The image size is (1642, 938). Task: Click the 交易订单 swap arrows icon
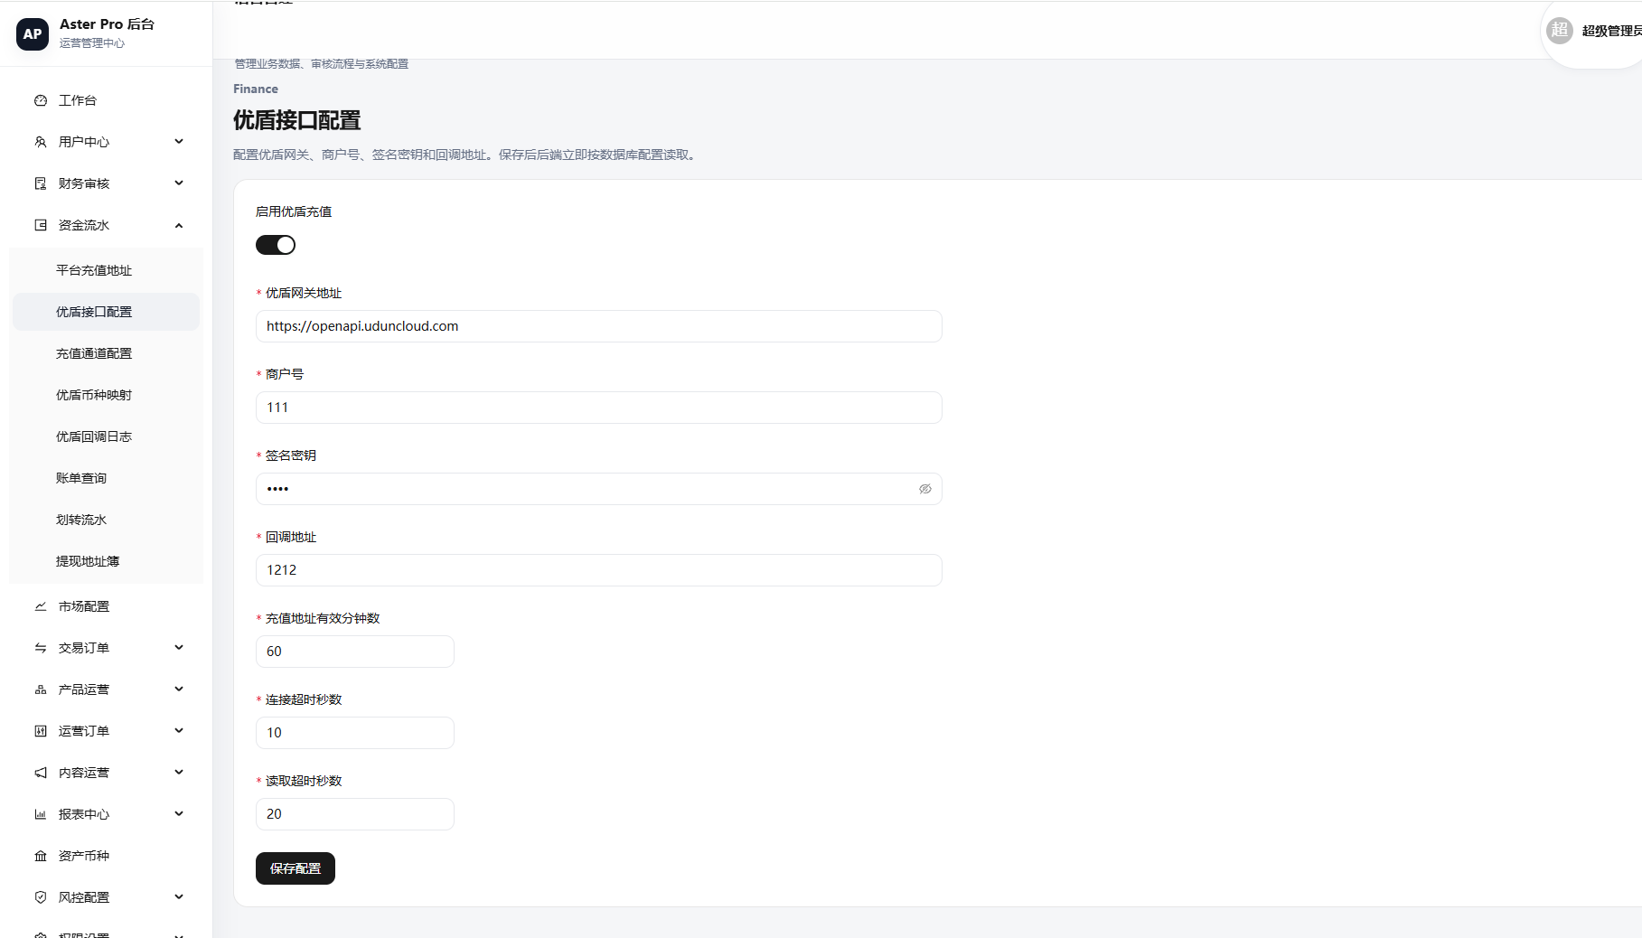click(41, 648)
